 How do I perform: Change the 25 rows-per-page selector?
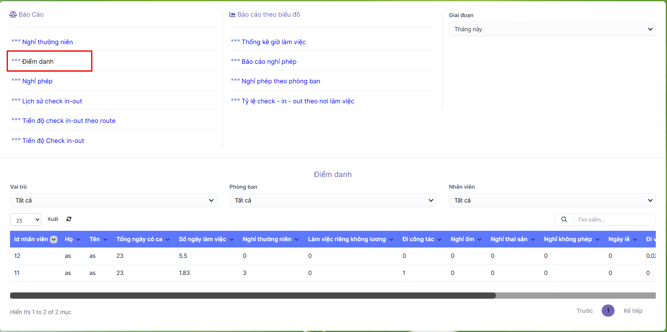[25, 220]
